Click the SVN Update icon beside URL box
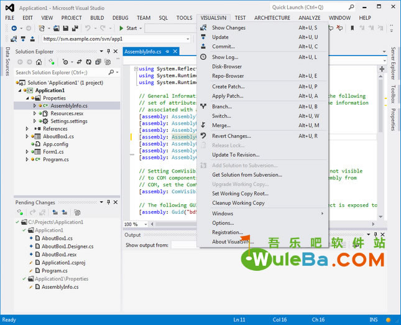Image resolution: width=401 pixels, height=325 pixels. point(23,39)
